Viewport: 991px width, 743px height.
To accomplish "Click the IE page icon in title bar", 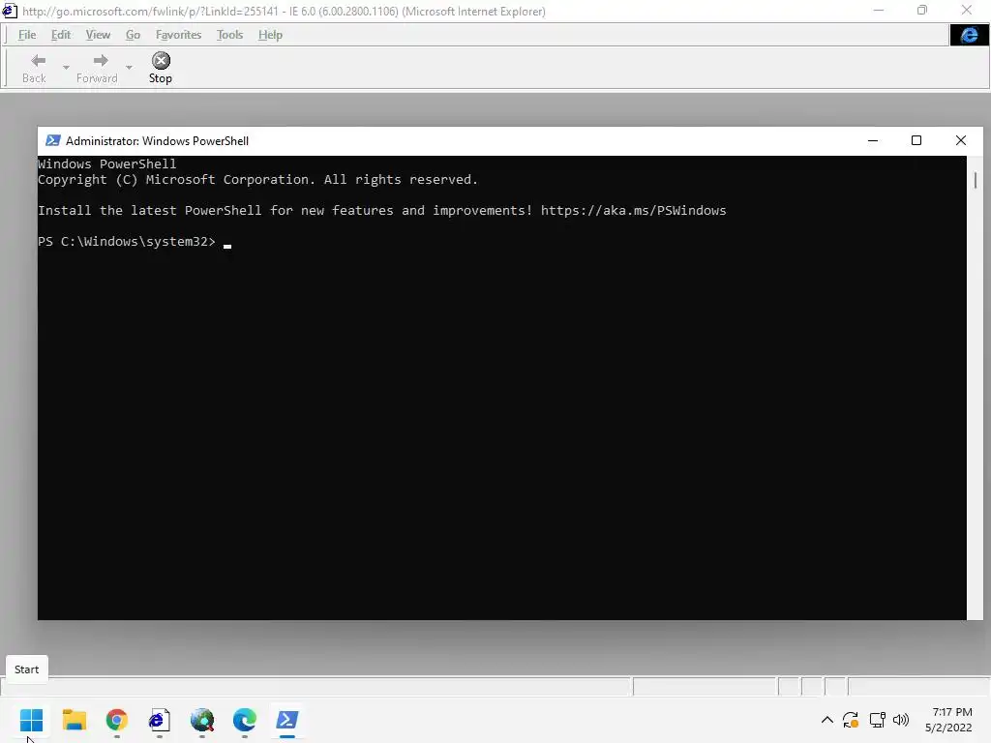I will (x=10, y=11).
